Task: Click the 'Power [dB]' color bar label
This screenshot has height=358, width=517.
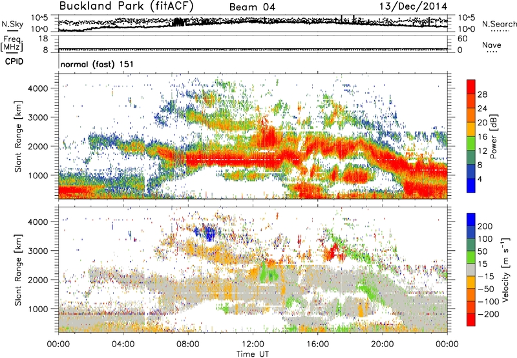Action: click(x=493, y=136)
